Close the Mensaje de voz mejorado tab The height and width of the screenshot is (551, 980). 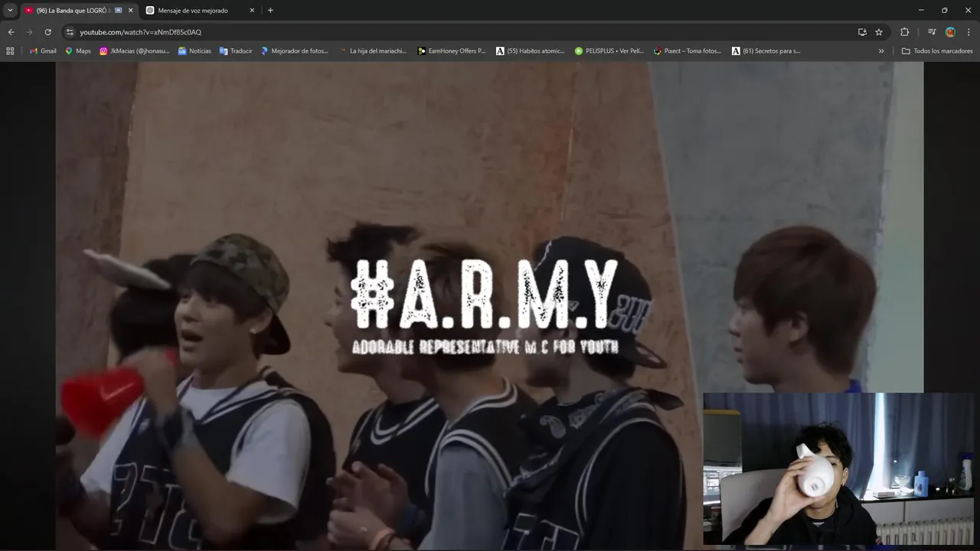(x=252, y=11)
